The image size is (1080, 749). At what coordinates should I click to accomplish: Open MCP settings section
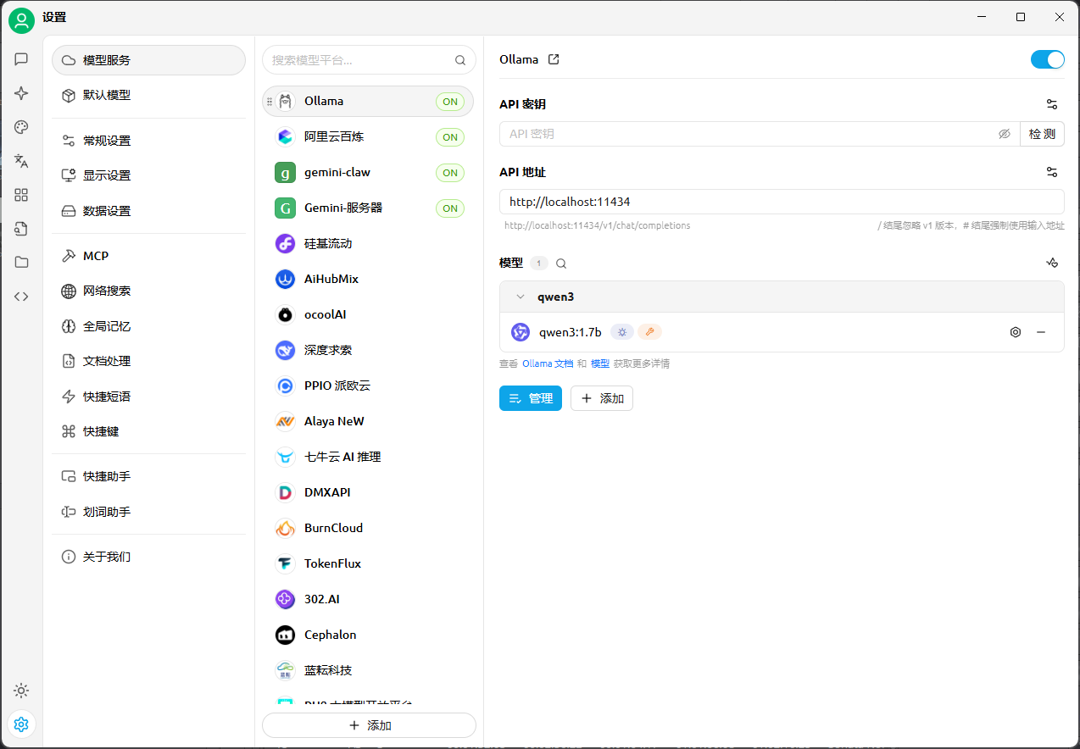click(x=148, y=256)
